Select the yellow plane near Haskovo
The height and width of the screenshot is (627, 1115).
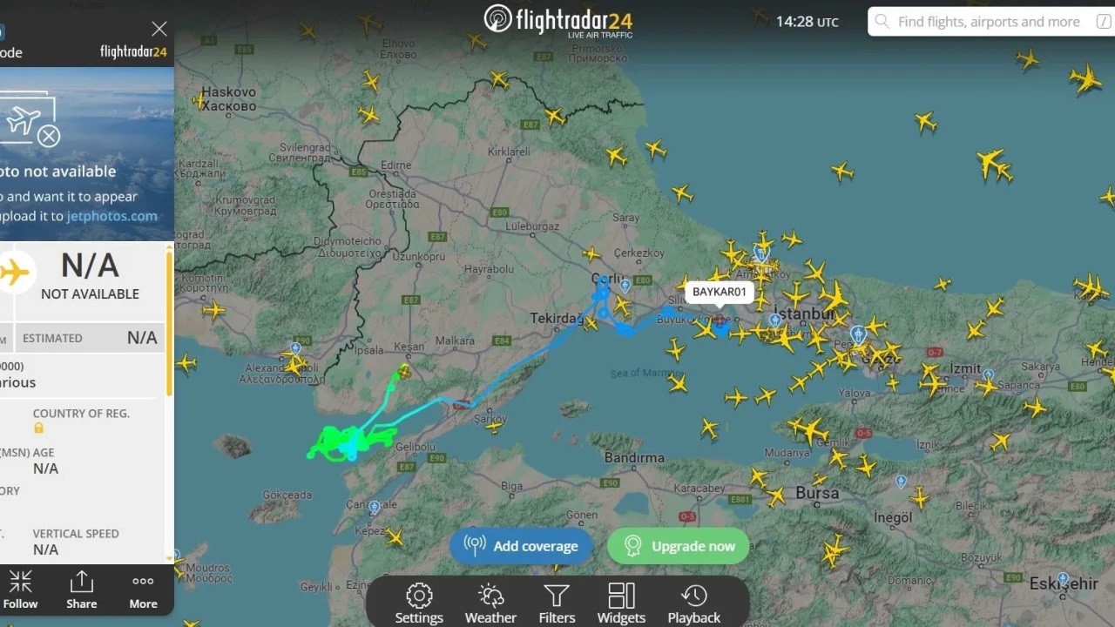[x=199, y=101]
